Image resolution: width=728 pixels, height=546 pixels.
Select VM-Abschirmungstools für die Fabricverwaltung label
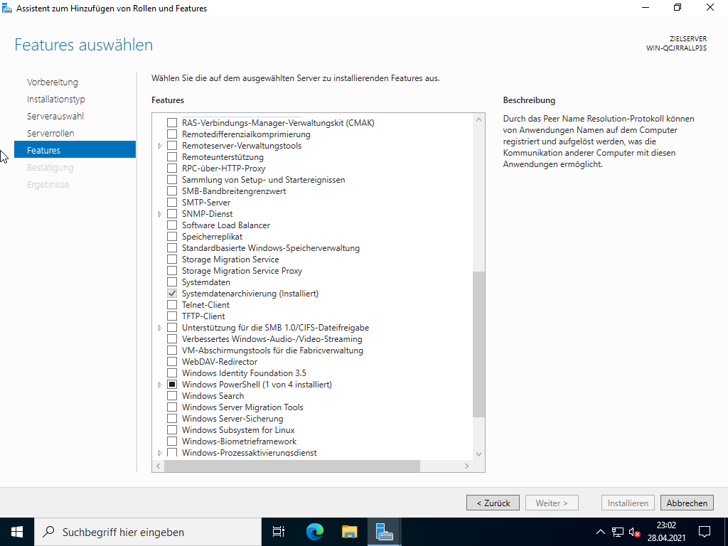(x=272, y=350)
